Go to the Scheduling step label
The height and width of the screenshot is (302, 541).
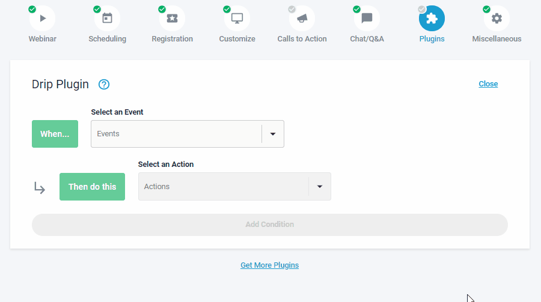[108, 39]
